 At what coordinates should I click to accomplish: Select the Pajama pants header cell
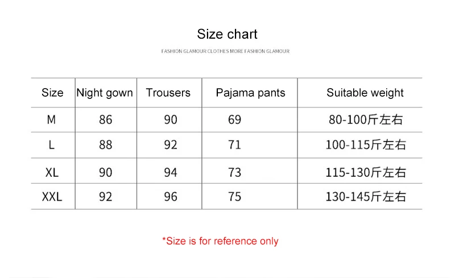click(250, 93)
